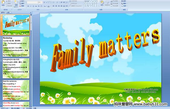Switch to the Outline (大纲) pane tab
The width and height of the screenshot is (170, 109).
pyautogui.click(x=8, y=12)
